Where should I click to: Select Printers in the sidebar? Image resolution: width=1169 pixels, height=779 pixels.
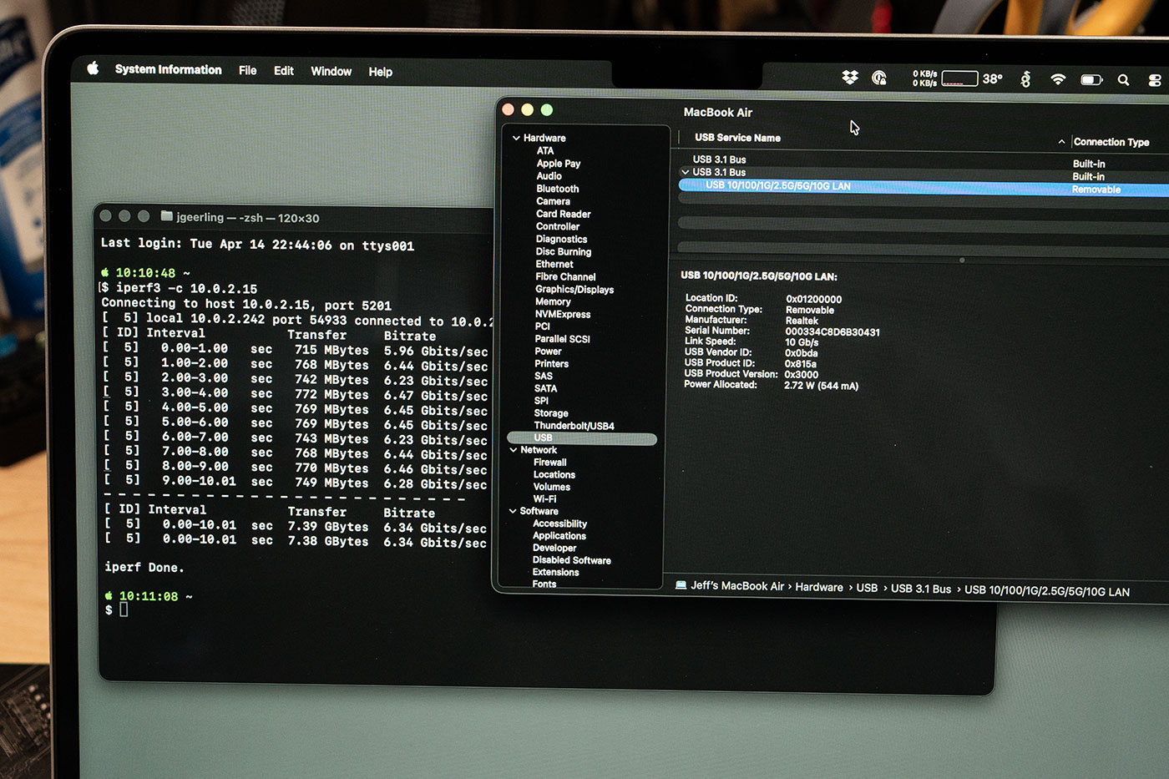[x=551, y=364]
